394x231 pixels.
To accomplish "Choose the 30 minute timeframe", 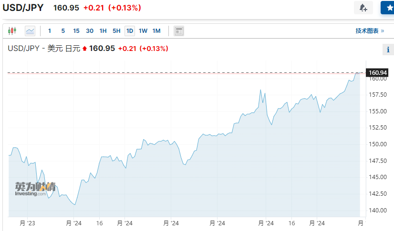I will tap(90, 31).
